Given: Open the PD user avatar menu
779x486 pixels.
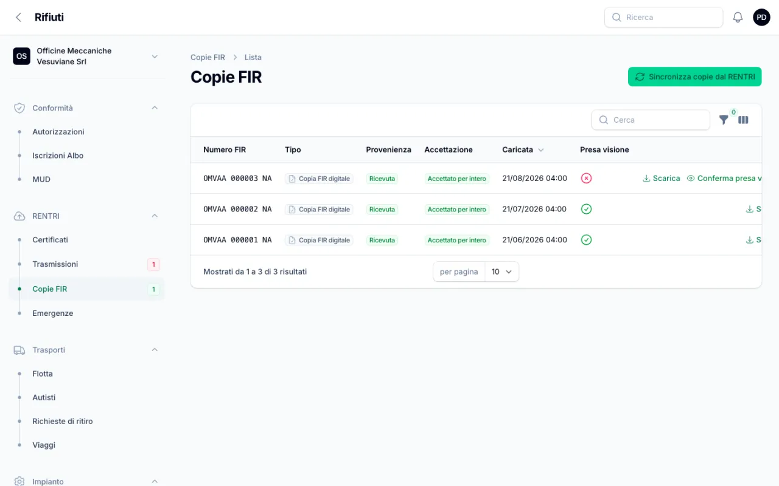Looking at the screenshot, I should point(761,17).
